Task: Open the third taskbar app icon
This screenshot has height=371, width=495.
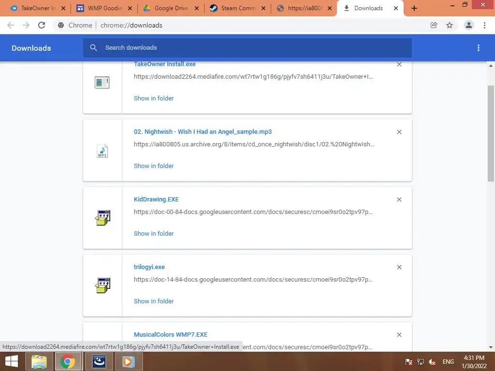Action: pos(99,361)
